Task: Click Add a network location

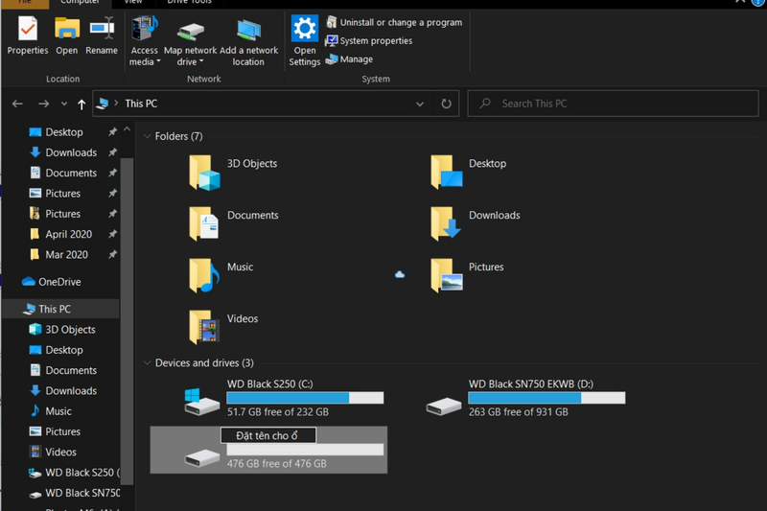Action: 248,41
